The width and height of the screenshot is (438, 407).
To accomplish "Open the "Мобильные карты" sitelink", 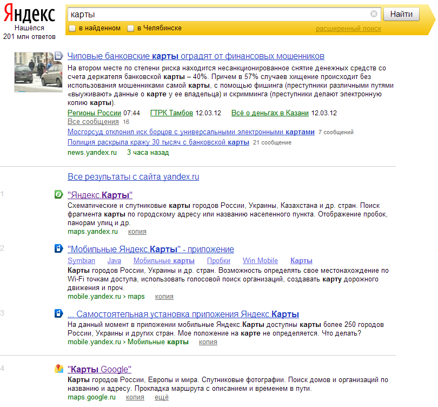I will pos(164,260).
